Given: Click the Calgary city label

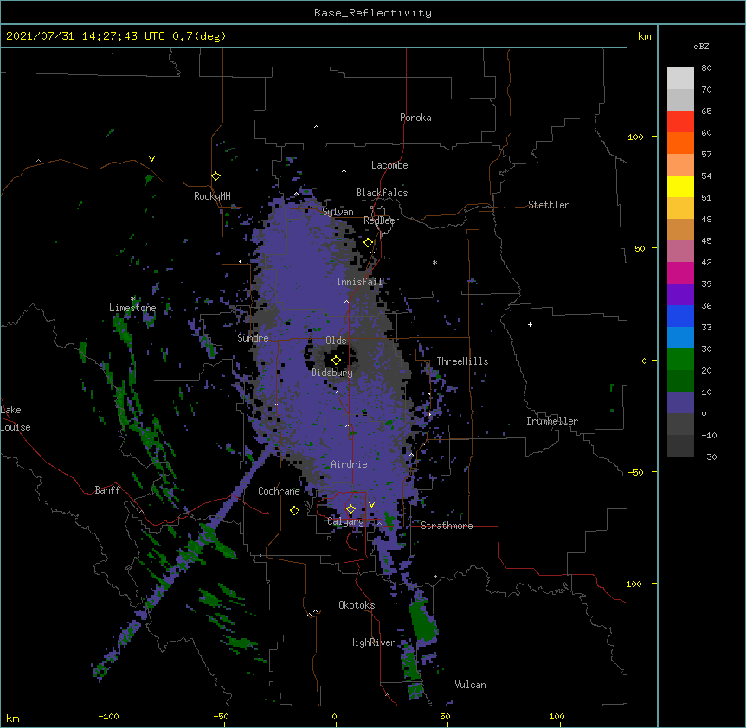Looking at the screenshot, I should coord(346,521).
